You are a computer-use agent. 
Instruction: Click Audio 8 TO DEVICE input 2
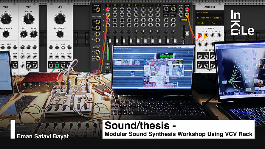click(206, 35)
